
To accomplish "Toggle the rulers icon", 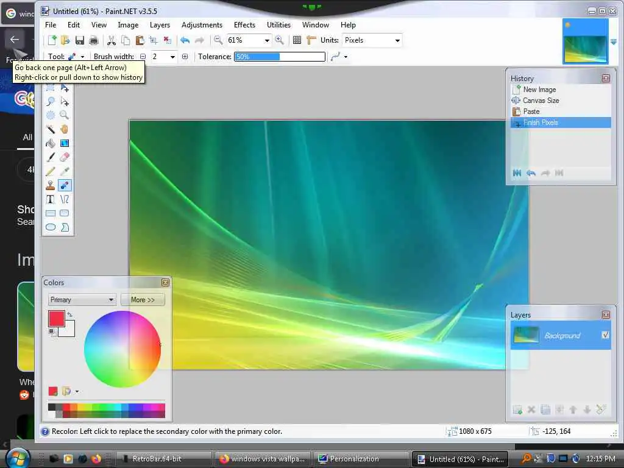I will pyautogui.click(x=311, y=40).
